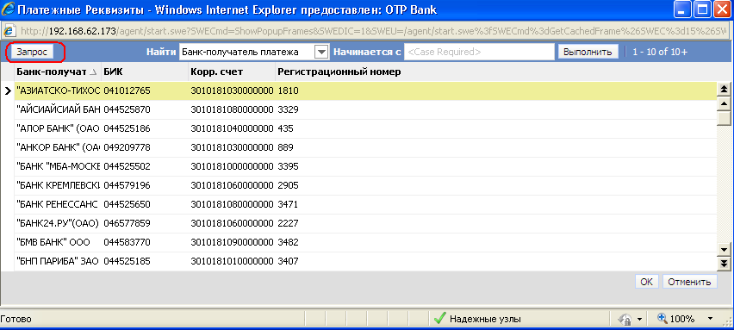Click the Регистрационный номер column header
This screenshot has height=330, width=734.
click(x=339, y=72)
